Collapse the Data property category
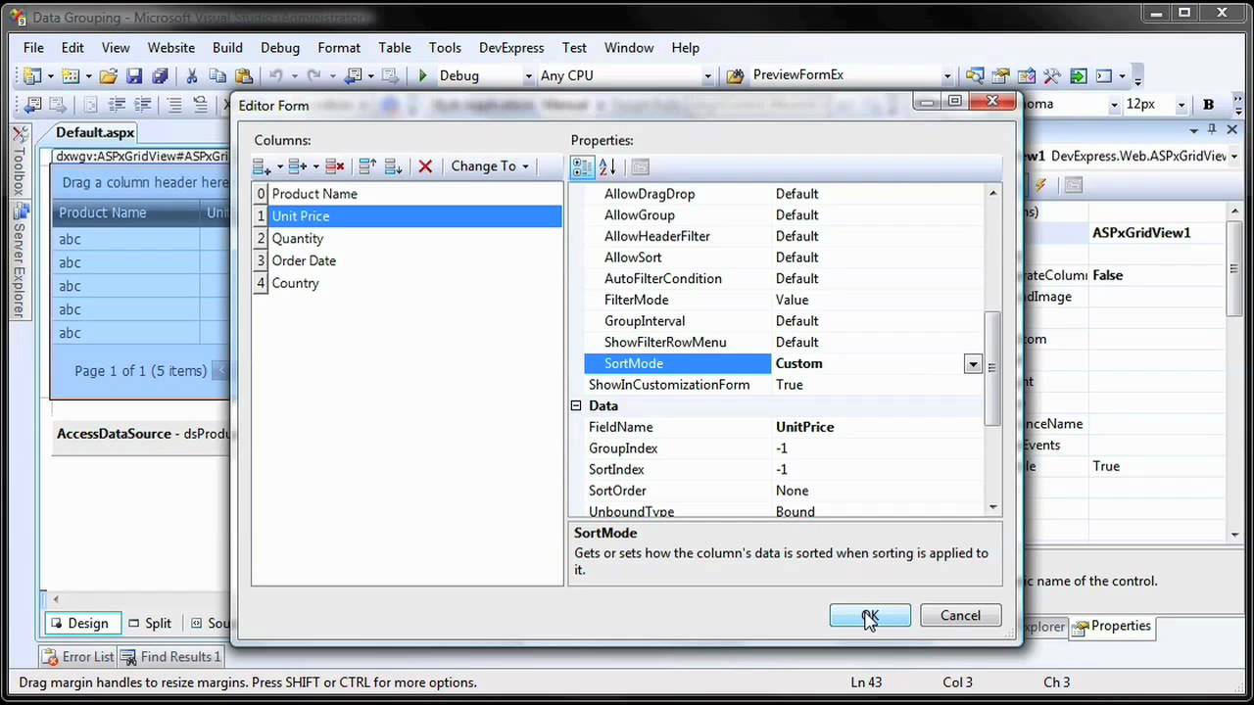The width and height of the screenshot is (1254, 705). click(x=576, y=406)
